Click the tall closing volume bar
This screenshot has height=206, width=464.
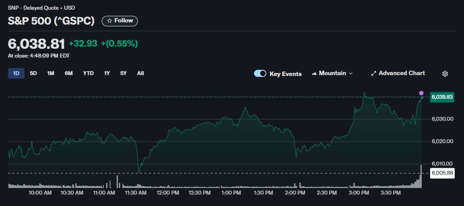[421, 176]
